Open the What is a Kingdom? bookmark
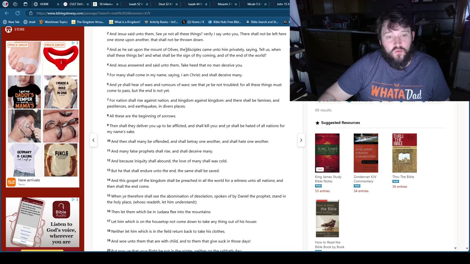Image resolution: width=470 pixels, height=264 pixels. (x=125, y=22)
